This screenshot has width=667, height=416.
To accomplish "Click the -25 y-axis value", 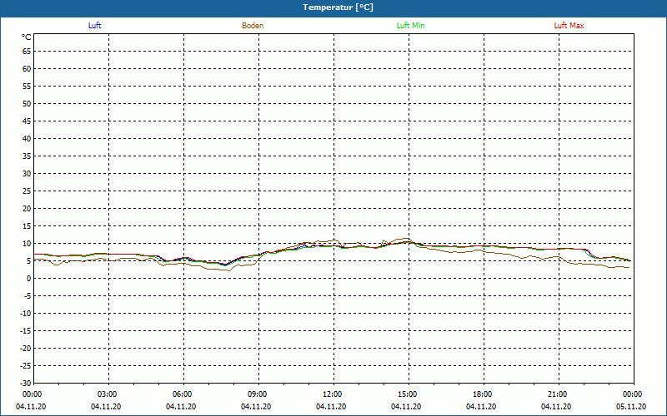I will 26,365.
